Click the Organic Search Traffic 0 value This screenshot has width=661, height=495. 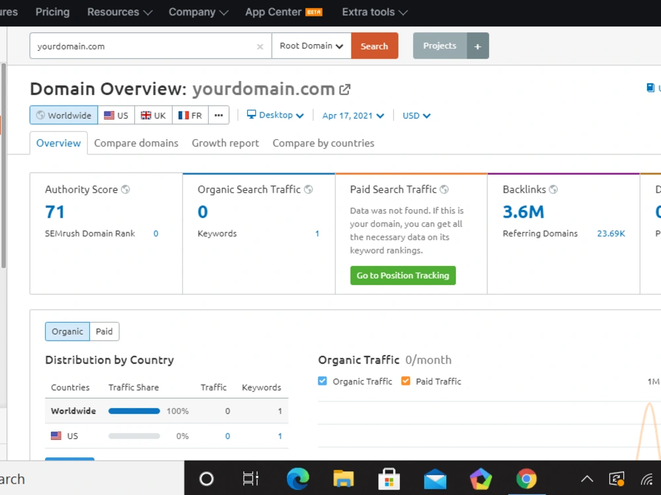coord(203,212)
